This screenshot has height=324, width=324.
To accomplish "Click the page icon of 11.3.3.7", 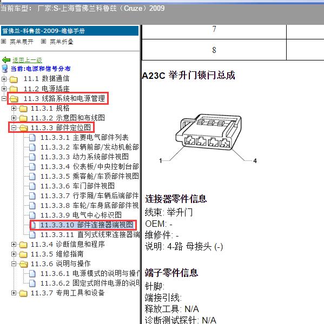I will click(x=32, y=196).
